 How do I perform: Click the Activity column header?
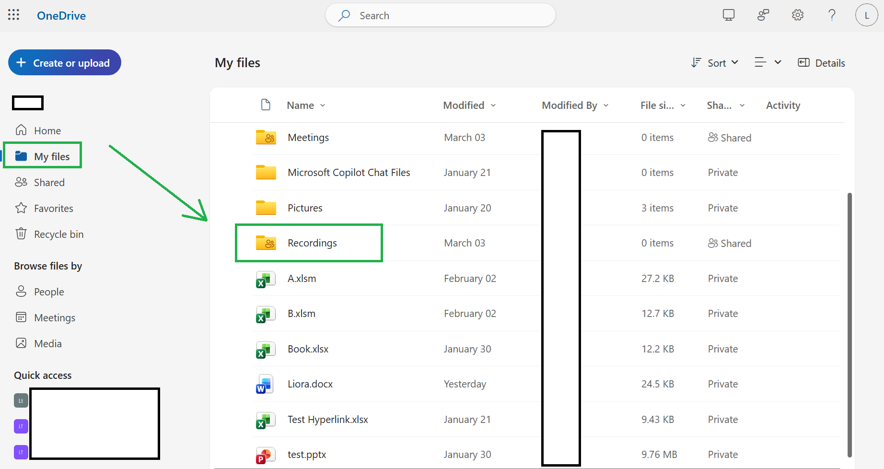(x=783, y=106)
